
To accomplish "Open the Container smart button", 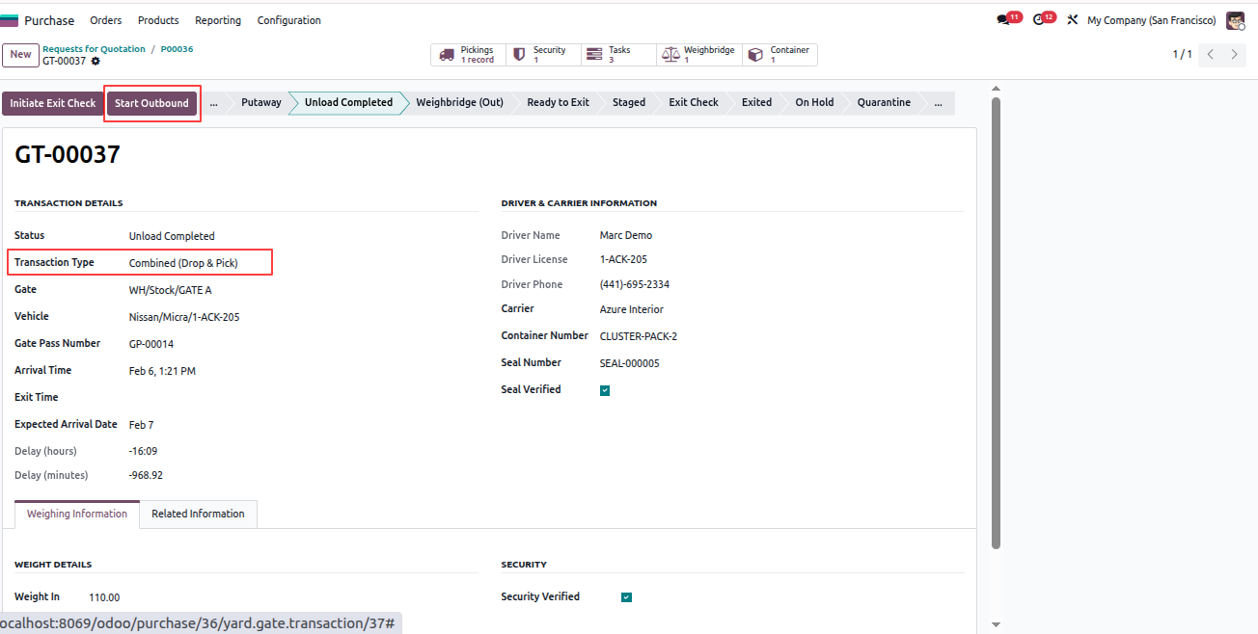I will pyautogui.click(x=779, y=55).
